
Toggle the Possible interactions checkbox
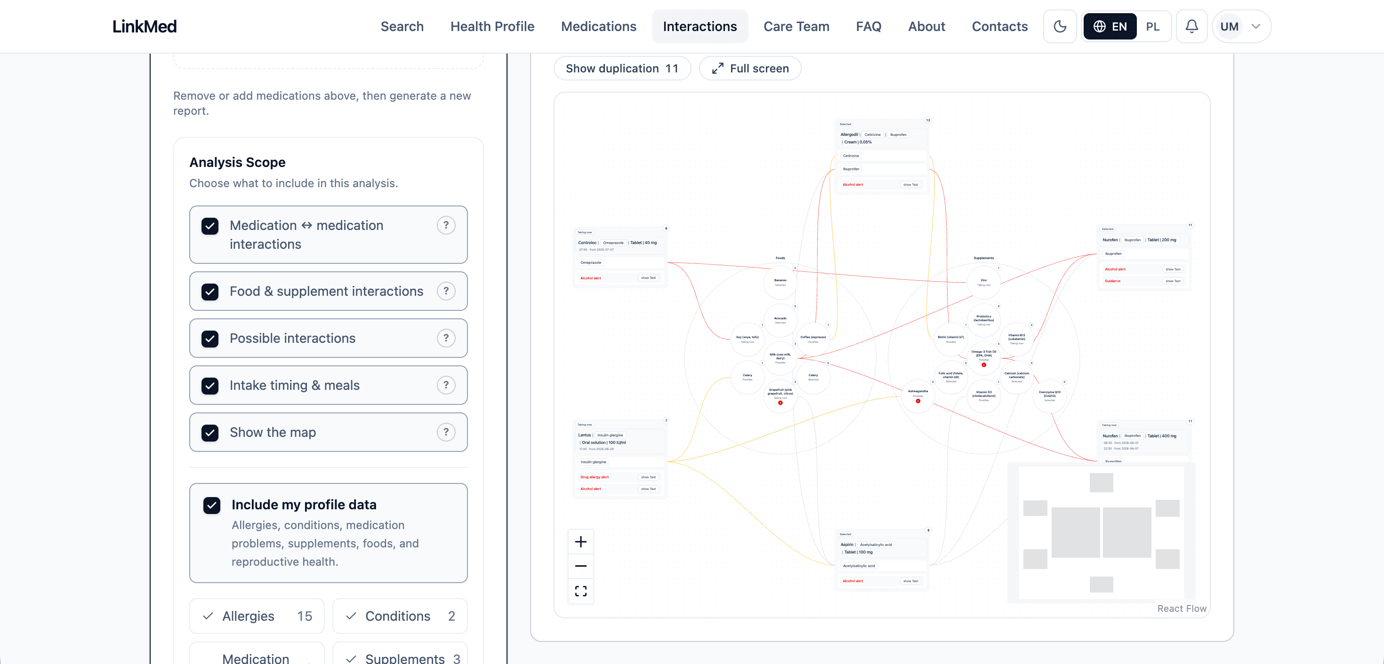210,339
